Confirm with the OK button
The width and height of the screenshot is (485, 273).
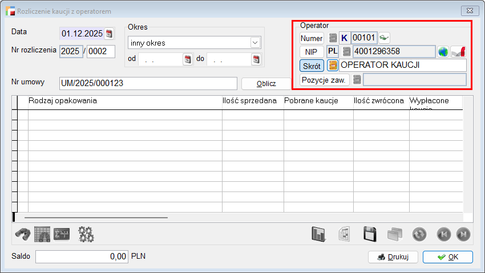pos(447,257)
